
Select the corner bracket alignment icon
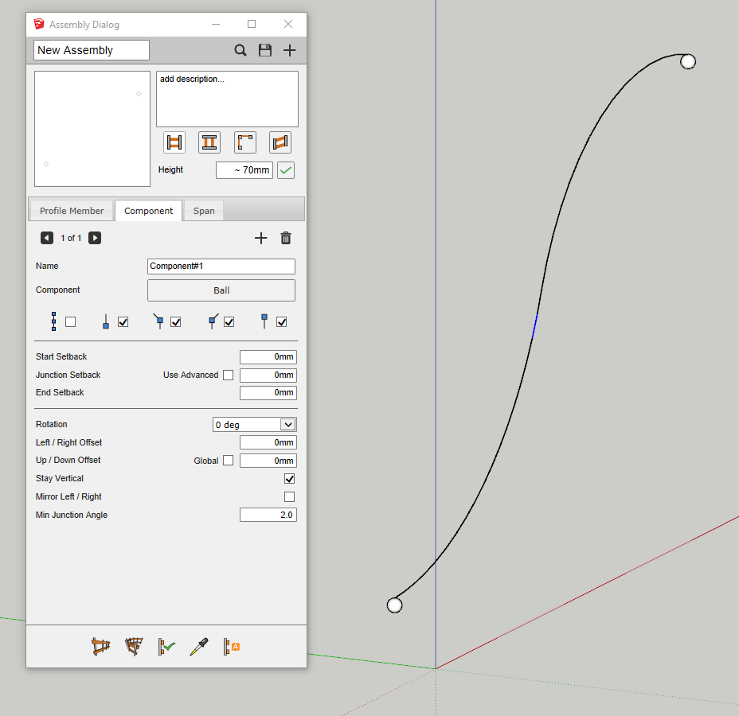245,142
